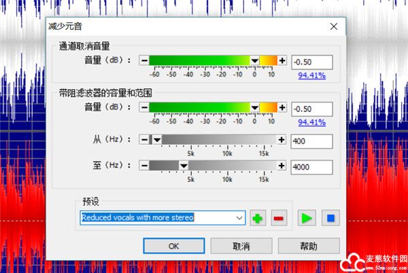The image size is (408, 273).
Task: Close the 减少元音 dialog
Action: 334,26
